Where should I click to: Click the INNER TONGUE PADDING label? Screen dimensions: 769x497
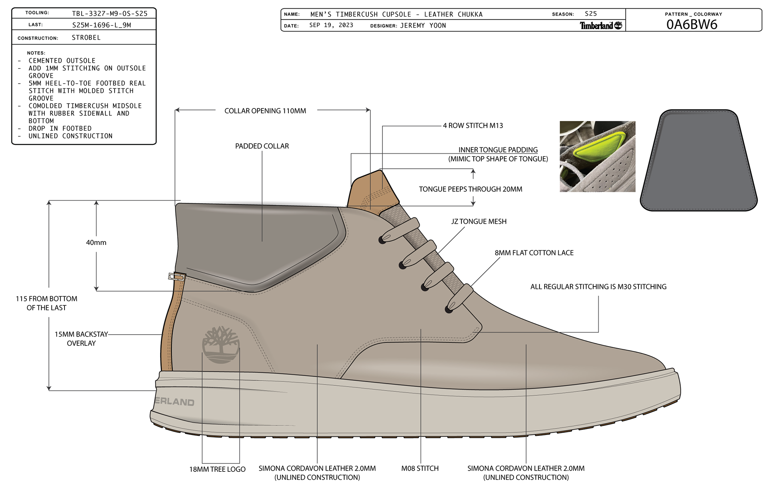click(498, 150)
